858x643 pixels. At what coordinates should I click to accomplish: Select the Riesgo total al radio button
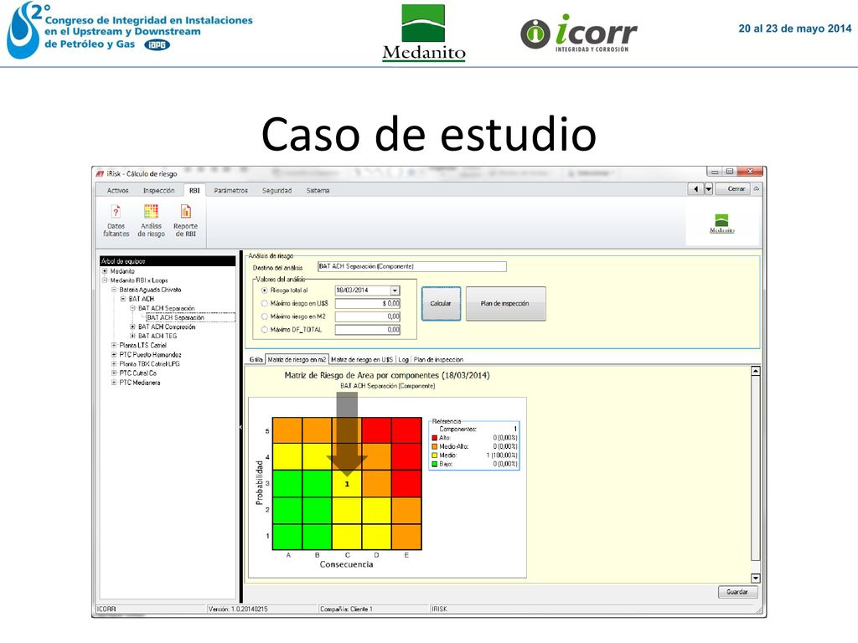click(265, 291)
